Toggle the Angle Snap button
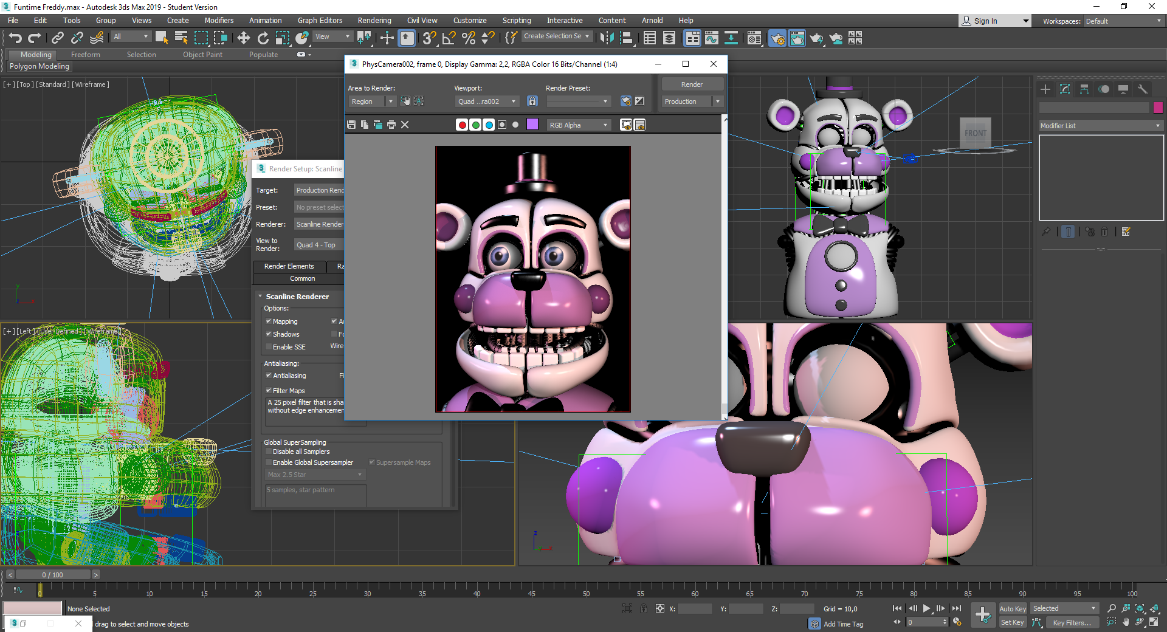 [x=449, y=38]
